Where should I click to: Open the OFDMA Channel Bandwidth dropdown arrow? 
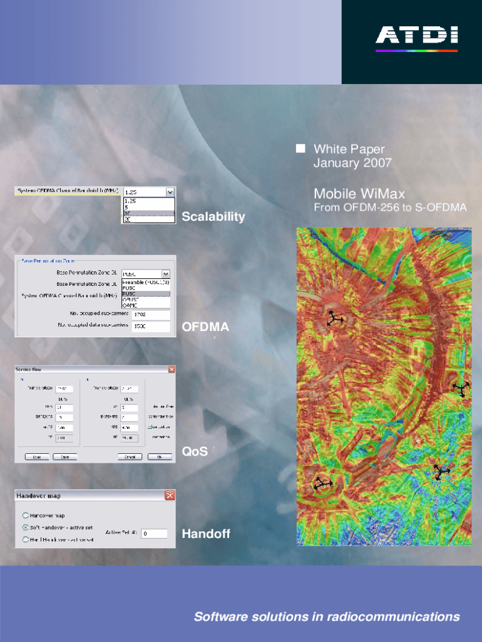coord(169,192)
